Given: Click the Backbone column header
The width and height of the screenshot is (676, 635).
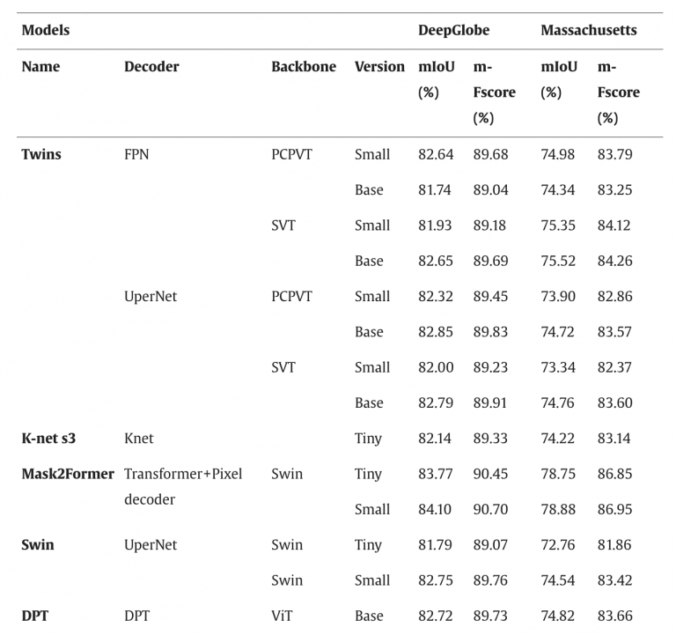Looking at the screenshot, I should pyautogui.click(x=304, y=66).
